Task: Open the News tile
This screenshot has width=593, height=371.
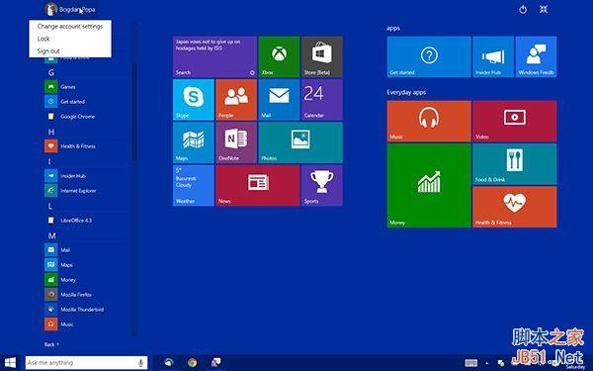Action: [x=258, y=186]
